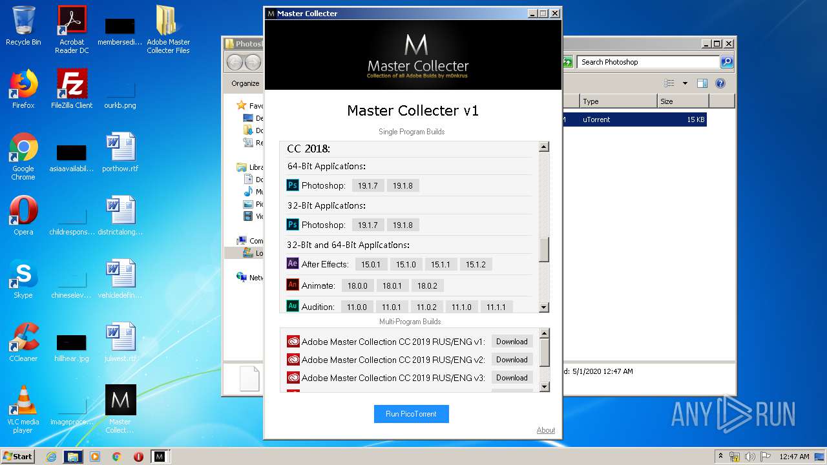Select Photoshop 32-bit version 19.1.8
Image resolution: width=827 pixels, height=465 pixels.
403,225
